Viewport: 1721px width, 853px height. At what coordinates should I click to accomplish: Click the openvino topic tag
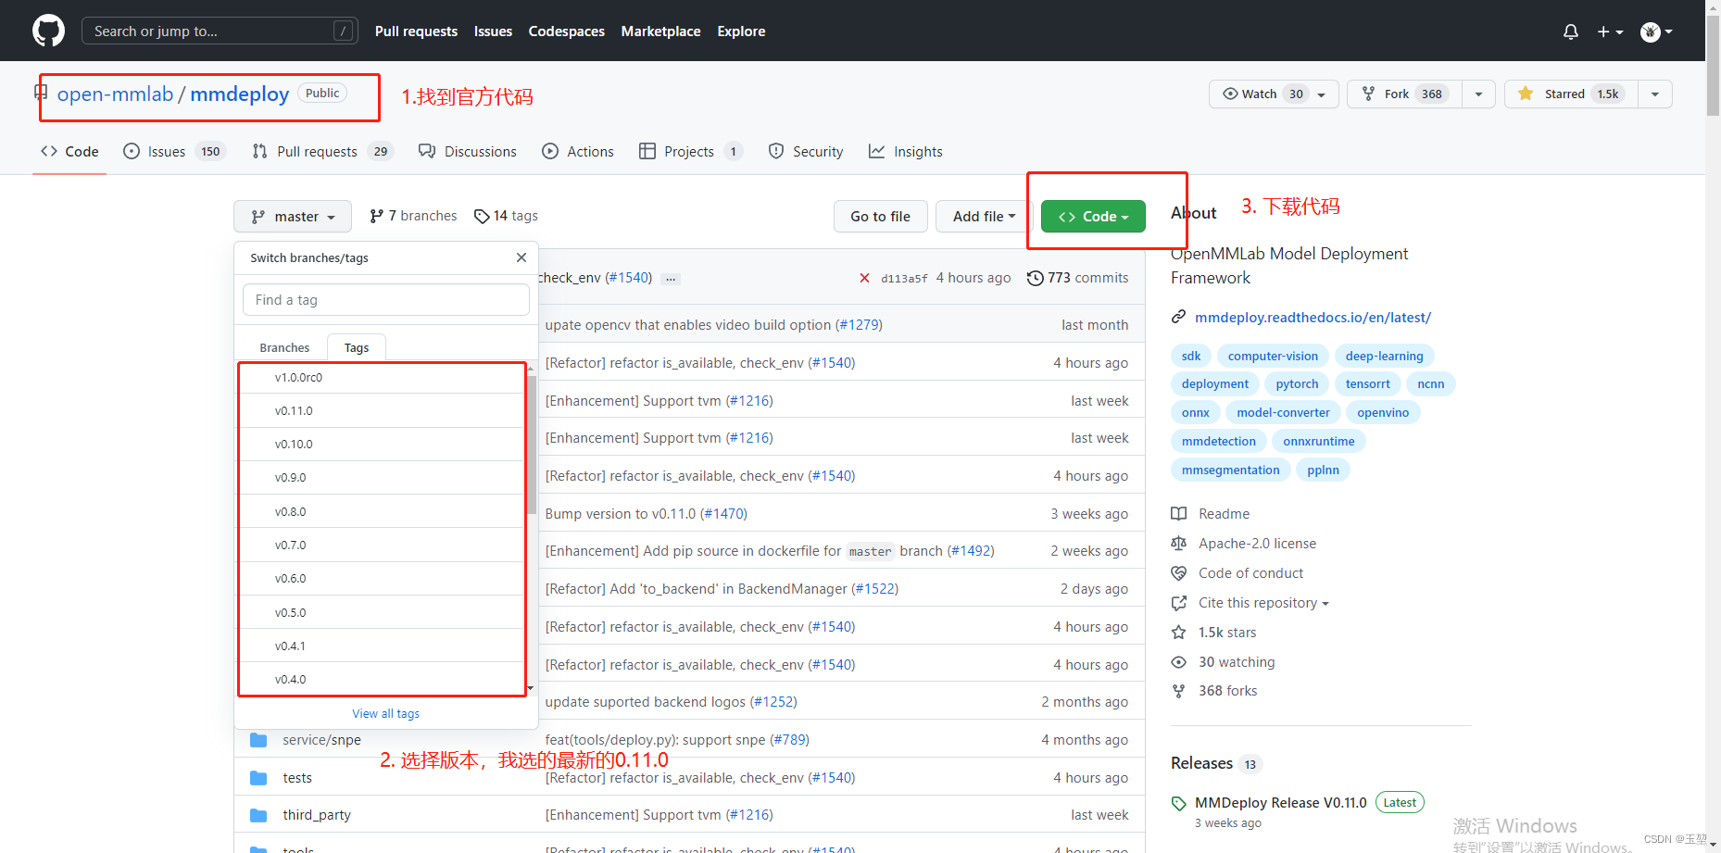pos(1383,412)
